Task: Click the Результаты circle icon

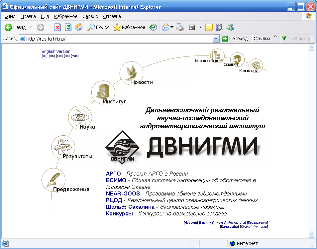Action: pyautogui.click(x=63, y=147)
